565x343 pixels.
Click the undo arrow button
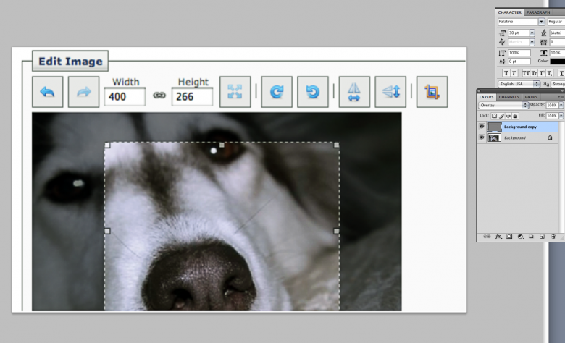coord(48,92)
